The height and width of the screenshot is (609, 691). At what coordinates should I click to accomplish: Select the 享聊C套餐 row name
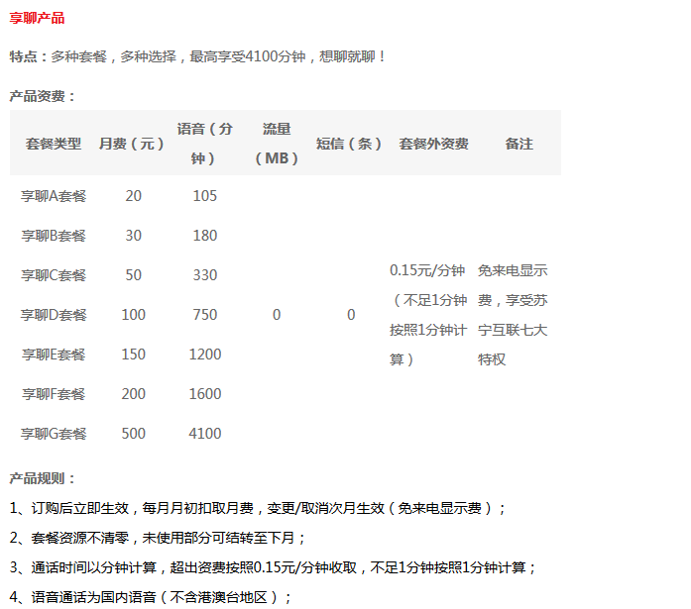point(54,275)
